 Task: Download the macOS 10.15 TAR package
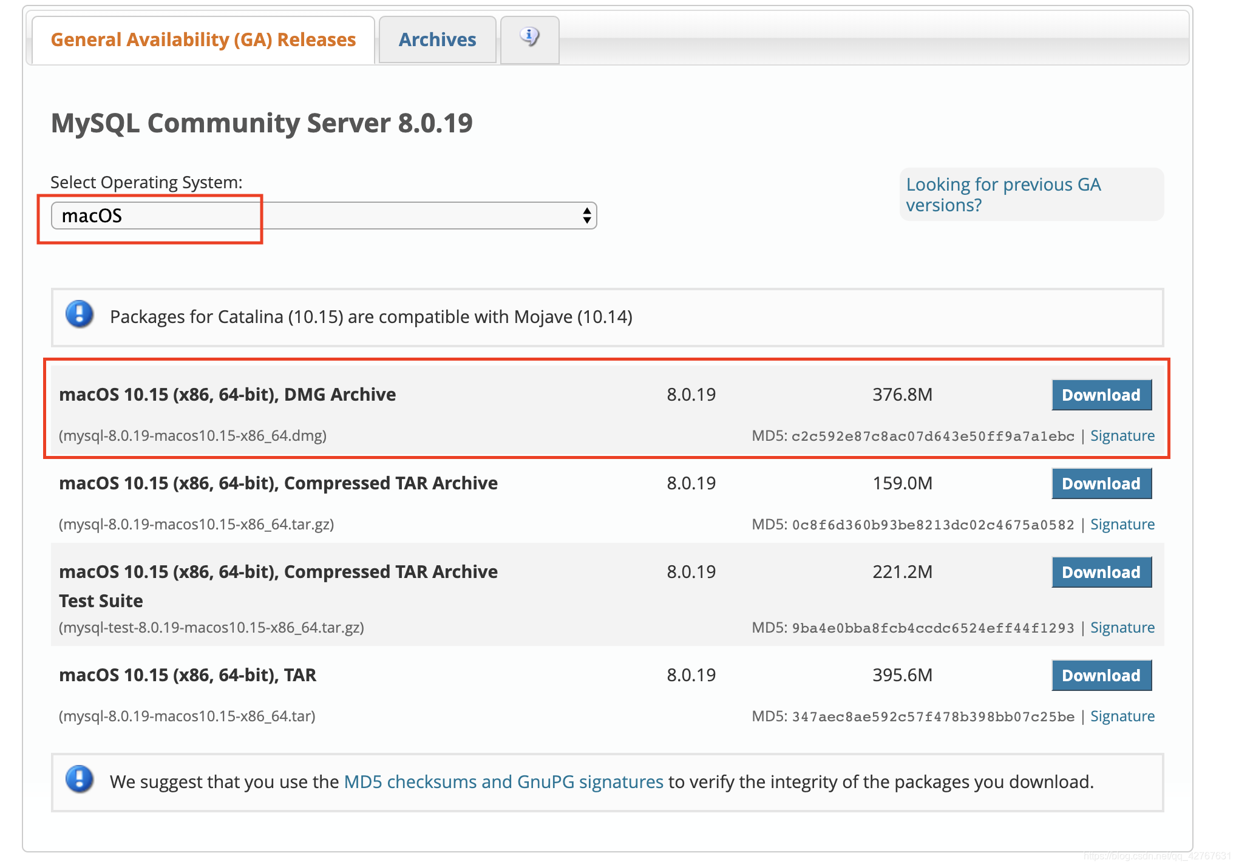(1101, 675)
